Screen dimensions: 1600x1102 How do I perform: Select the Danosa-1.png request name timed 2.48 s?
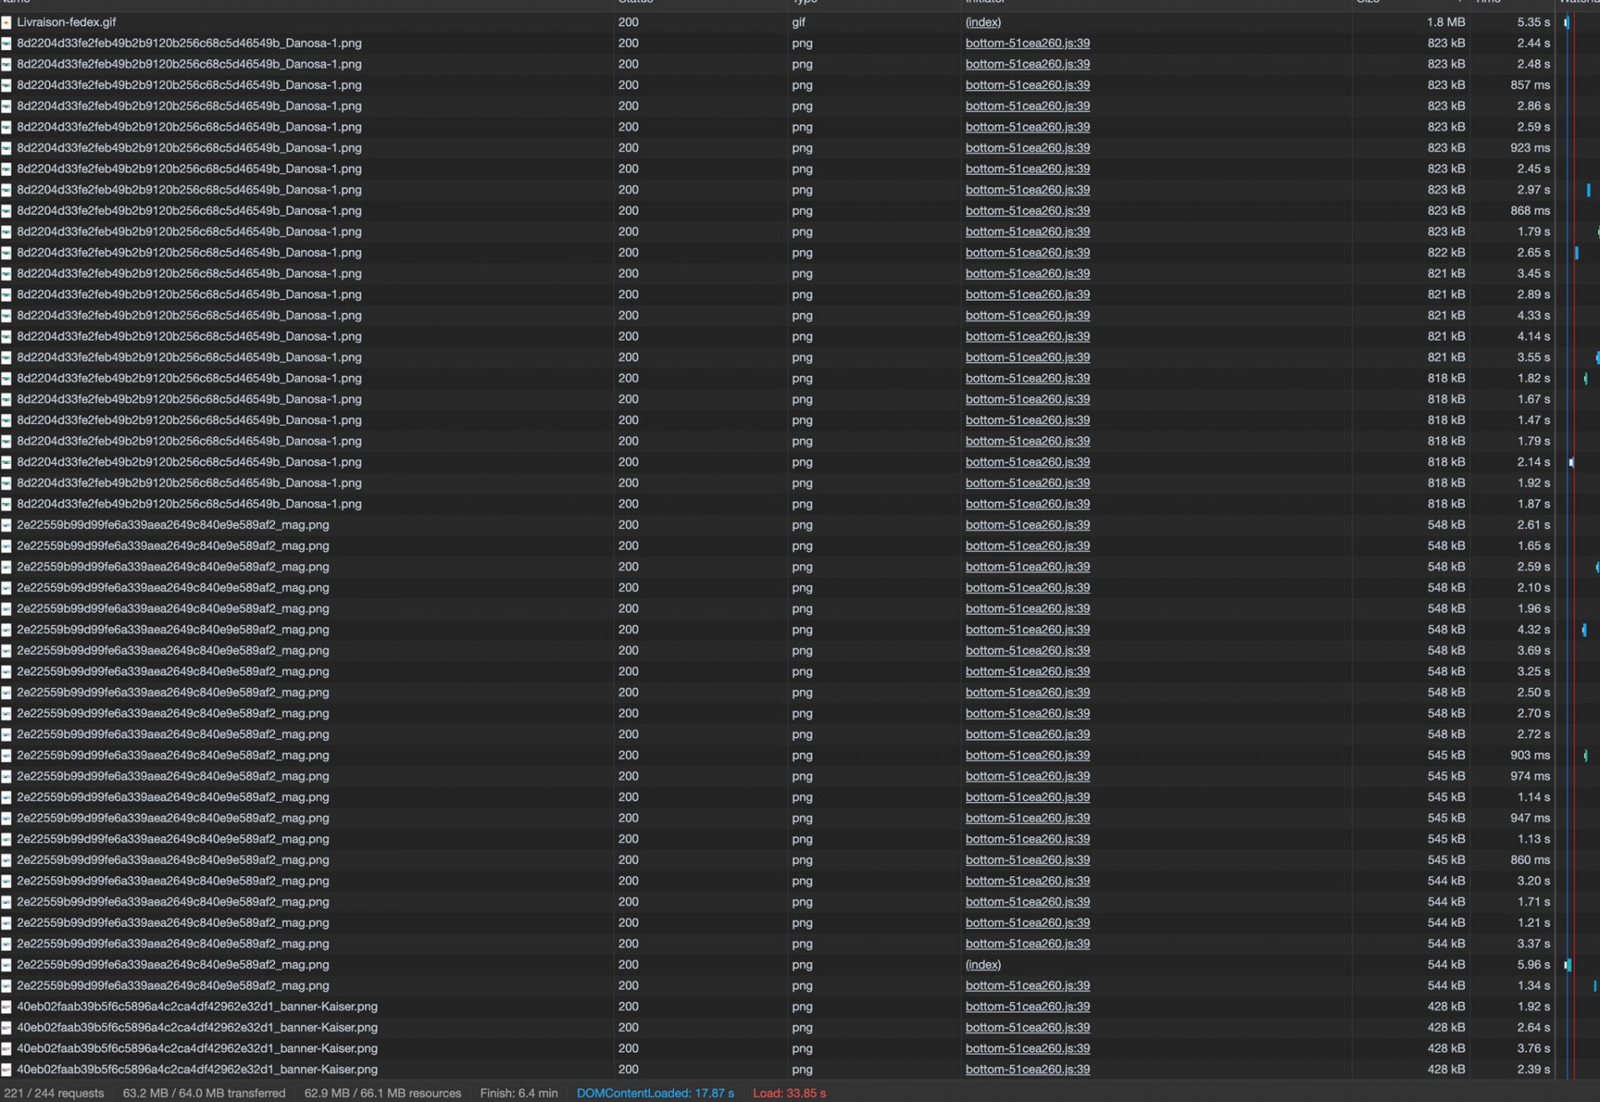tap(189, 64)
